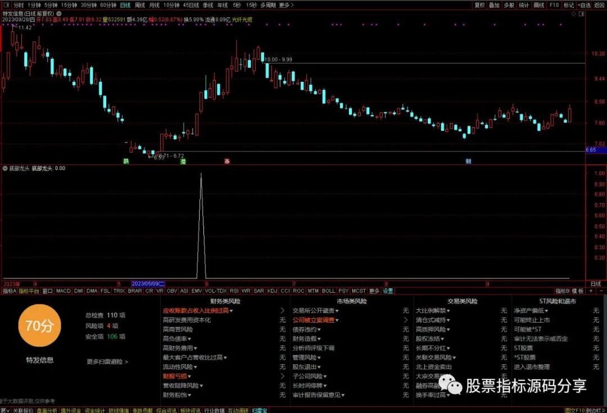
Task: Click the plus zoom-in button at indicator bar
Action: pyautogui.click(x=591, y=291)
